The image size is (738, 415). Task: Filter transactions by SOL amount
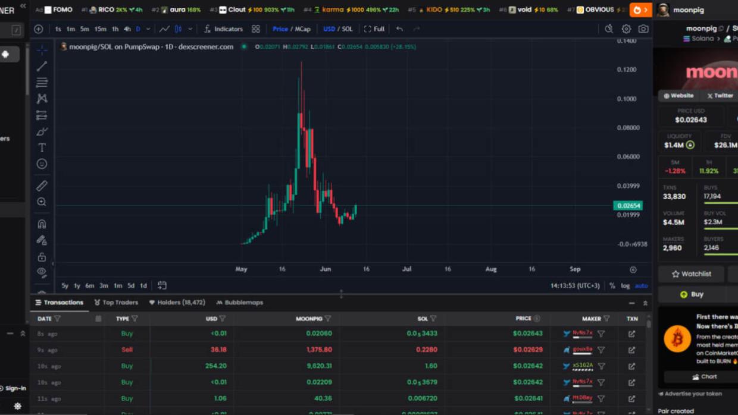click(x=433, y=319)
